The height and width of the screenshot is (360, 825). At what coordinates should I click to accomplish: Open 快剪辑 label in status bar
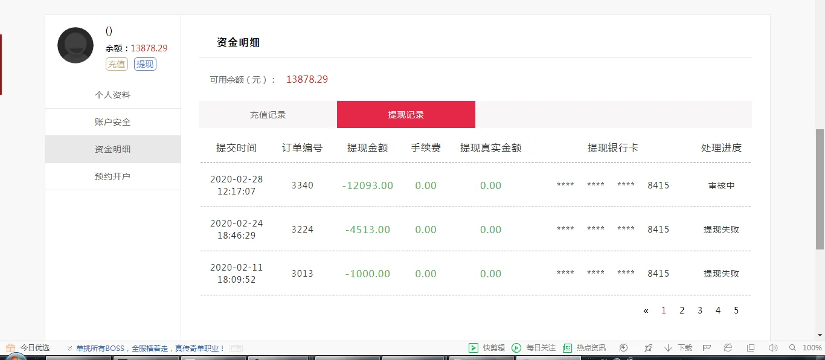494,348
